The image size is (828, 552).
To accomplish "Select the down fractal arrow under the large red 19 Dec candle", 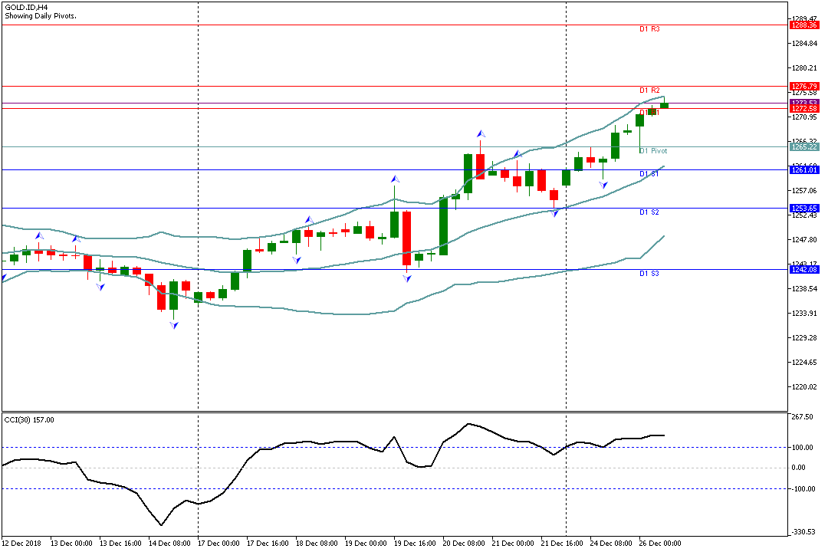I will click(x=407, y=278).
